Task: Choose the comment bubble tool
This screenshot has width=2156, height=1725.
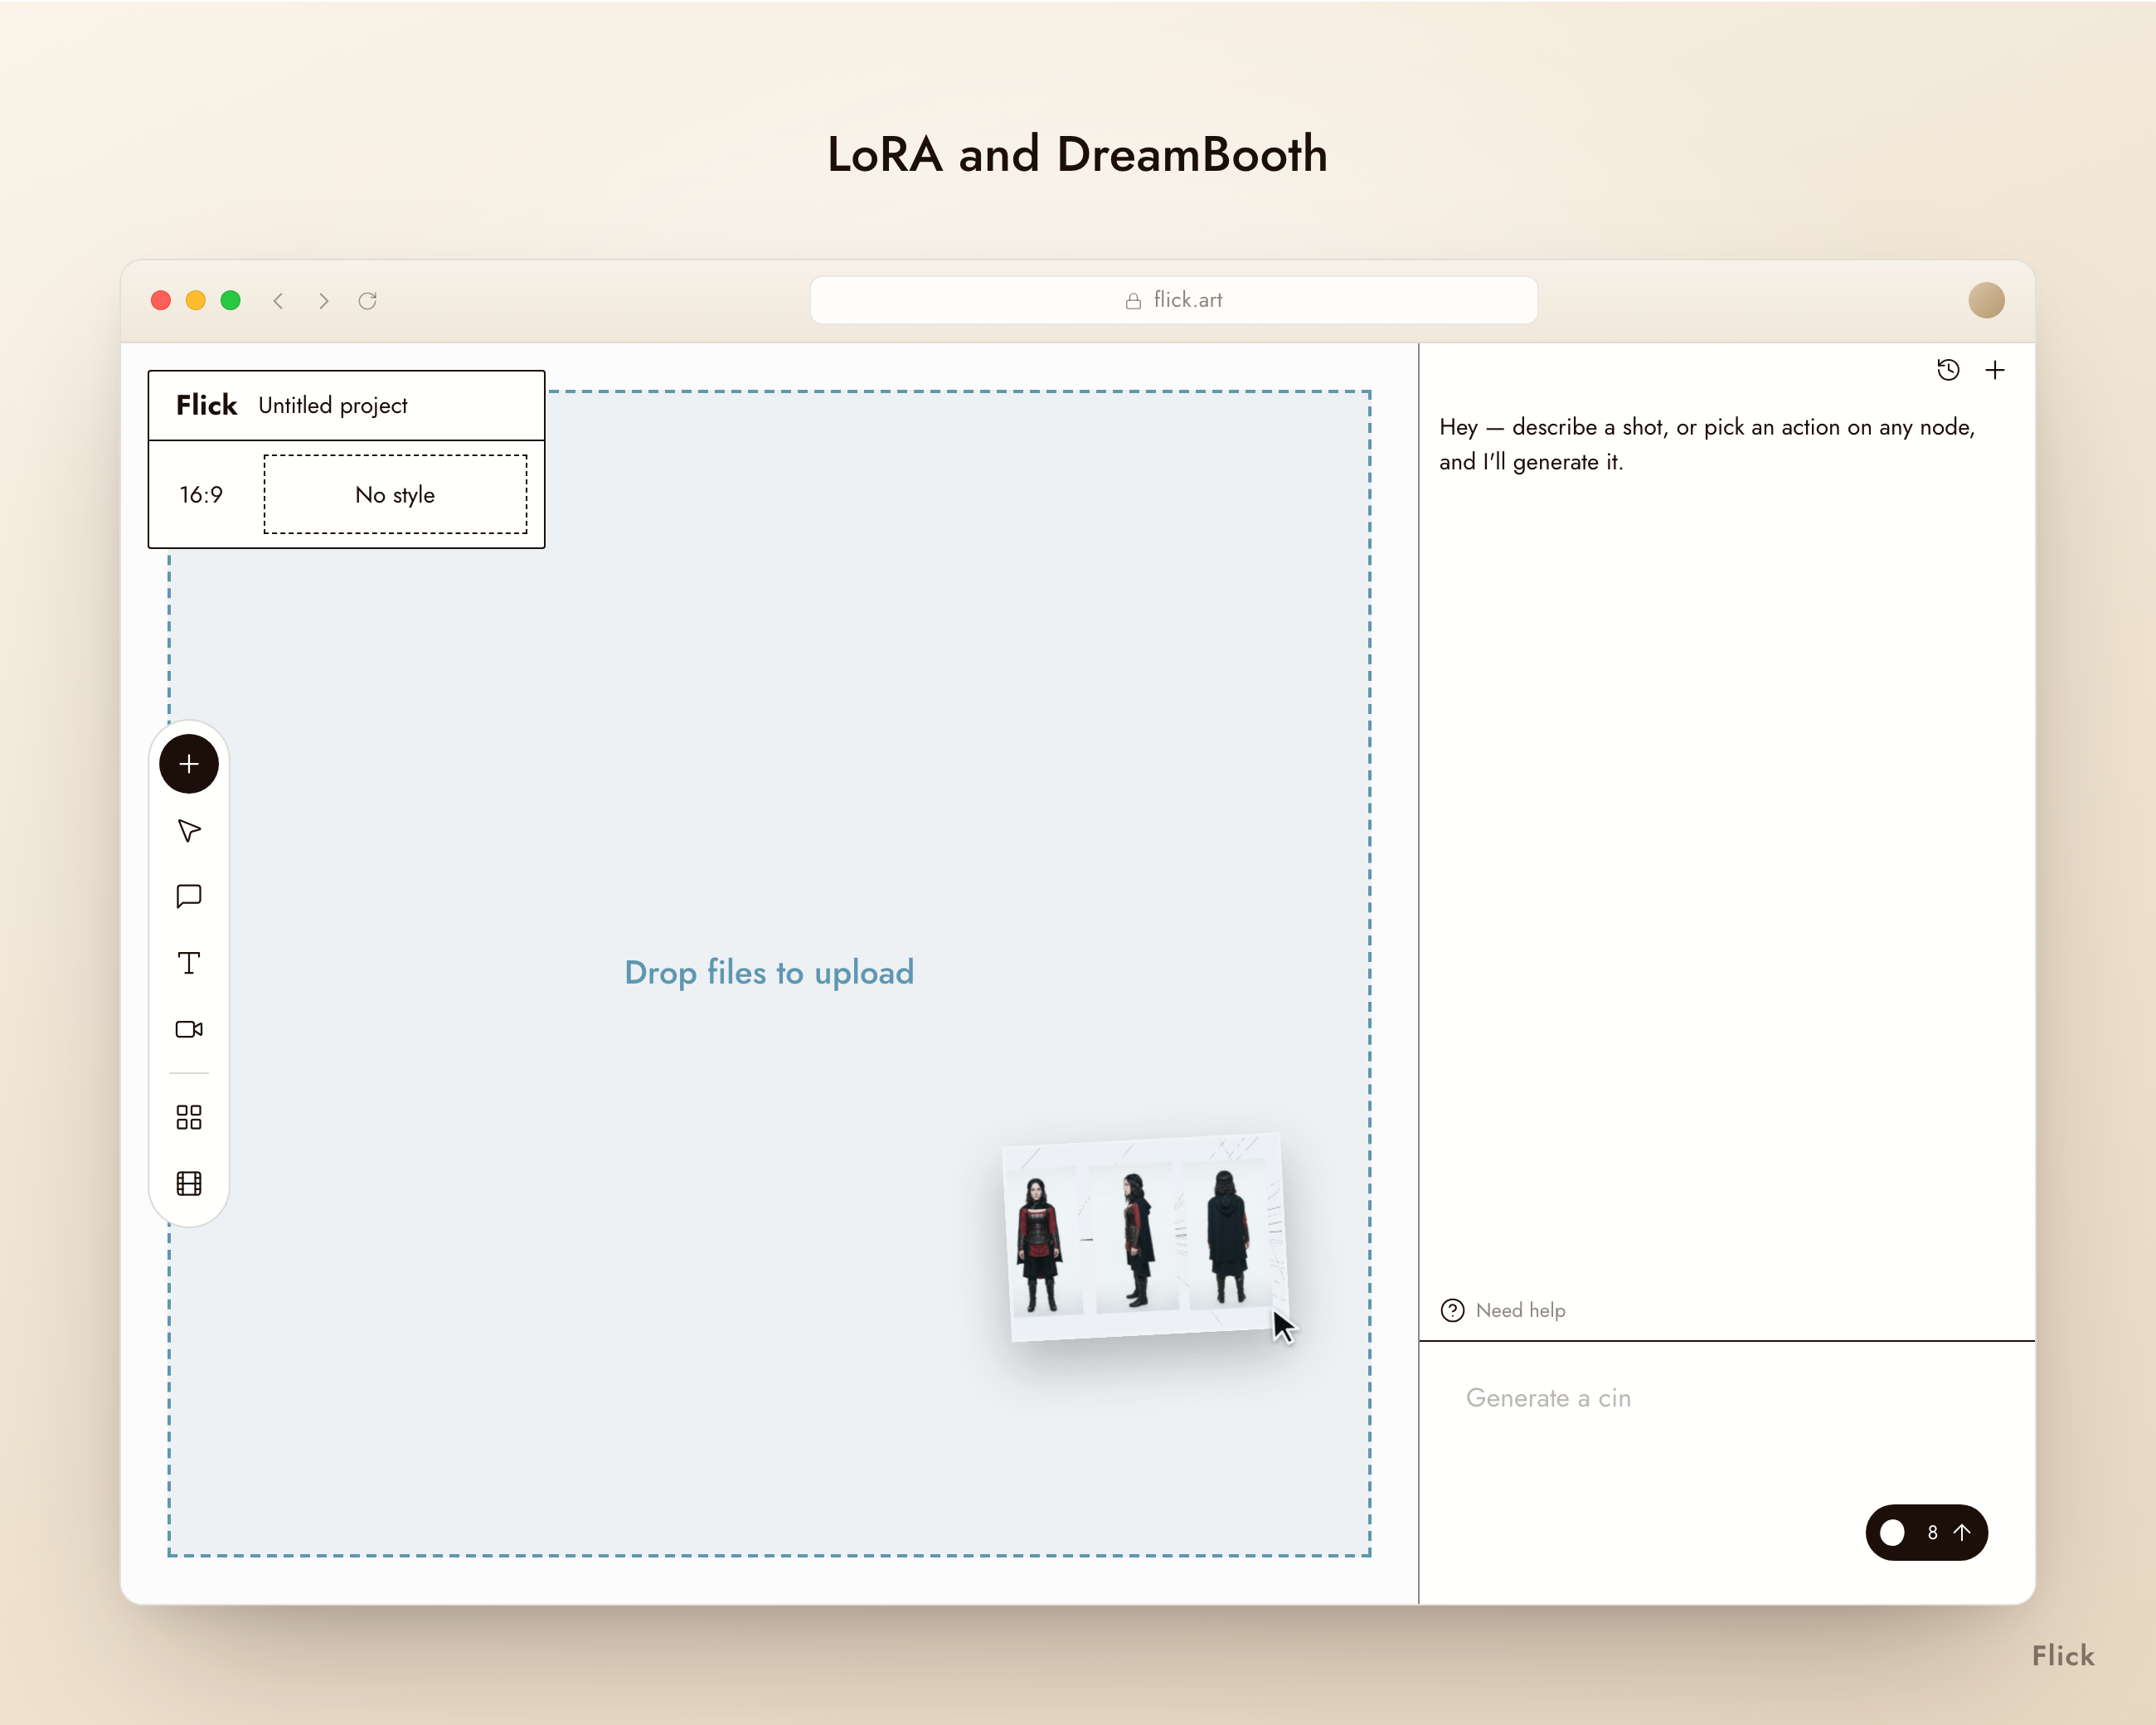Action: pyautogui.click(x=189, y=896)
